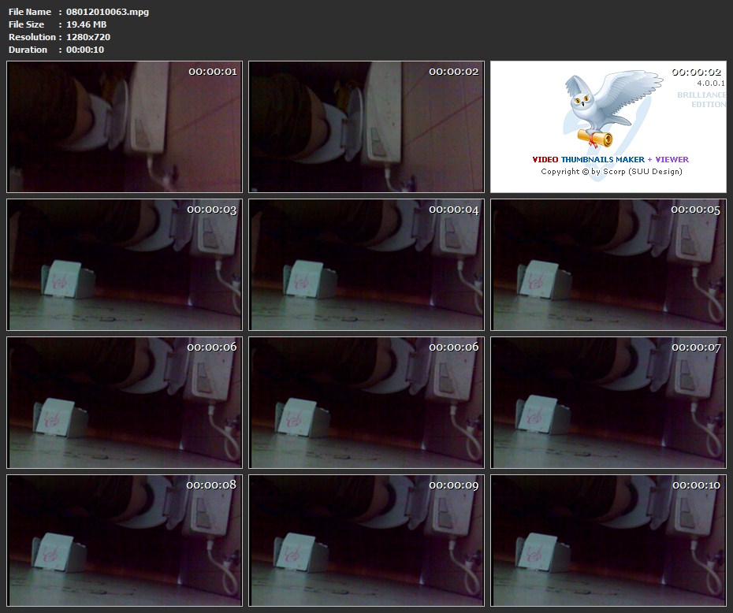Image resolution: width=733 pixels, height=613 pixels.
Task: Select the left-column 00:00:06 thumbnail
Action: pos(125,403)
